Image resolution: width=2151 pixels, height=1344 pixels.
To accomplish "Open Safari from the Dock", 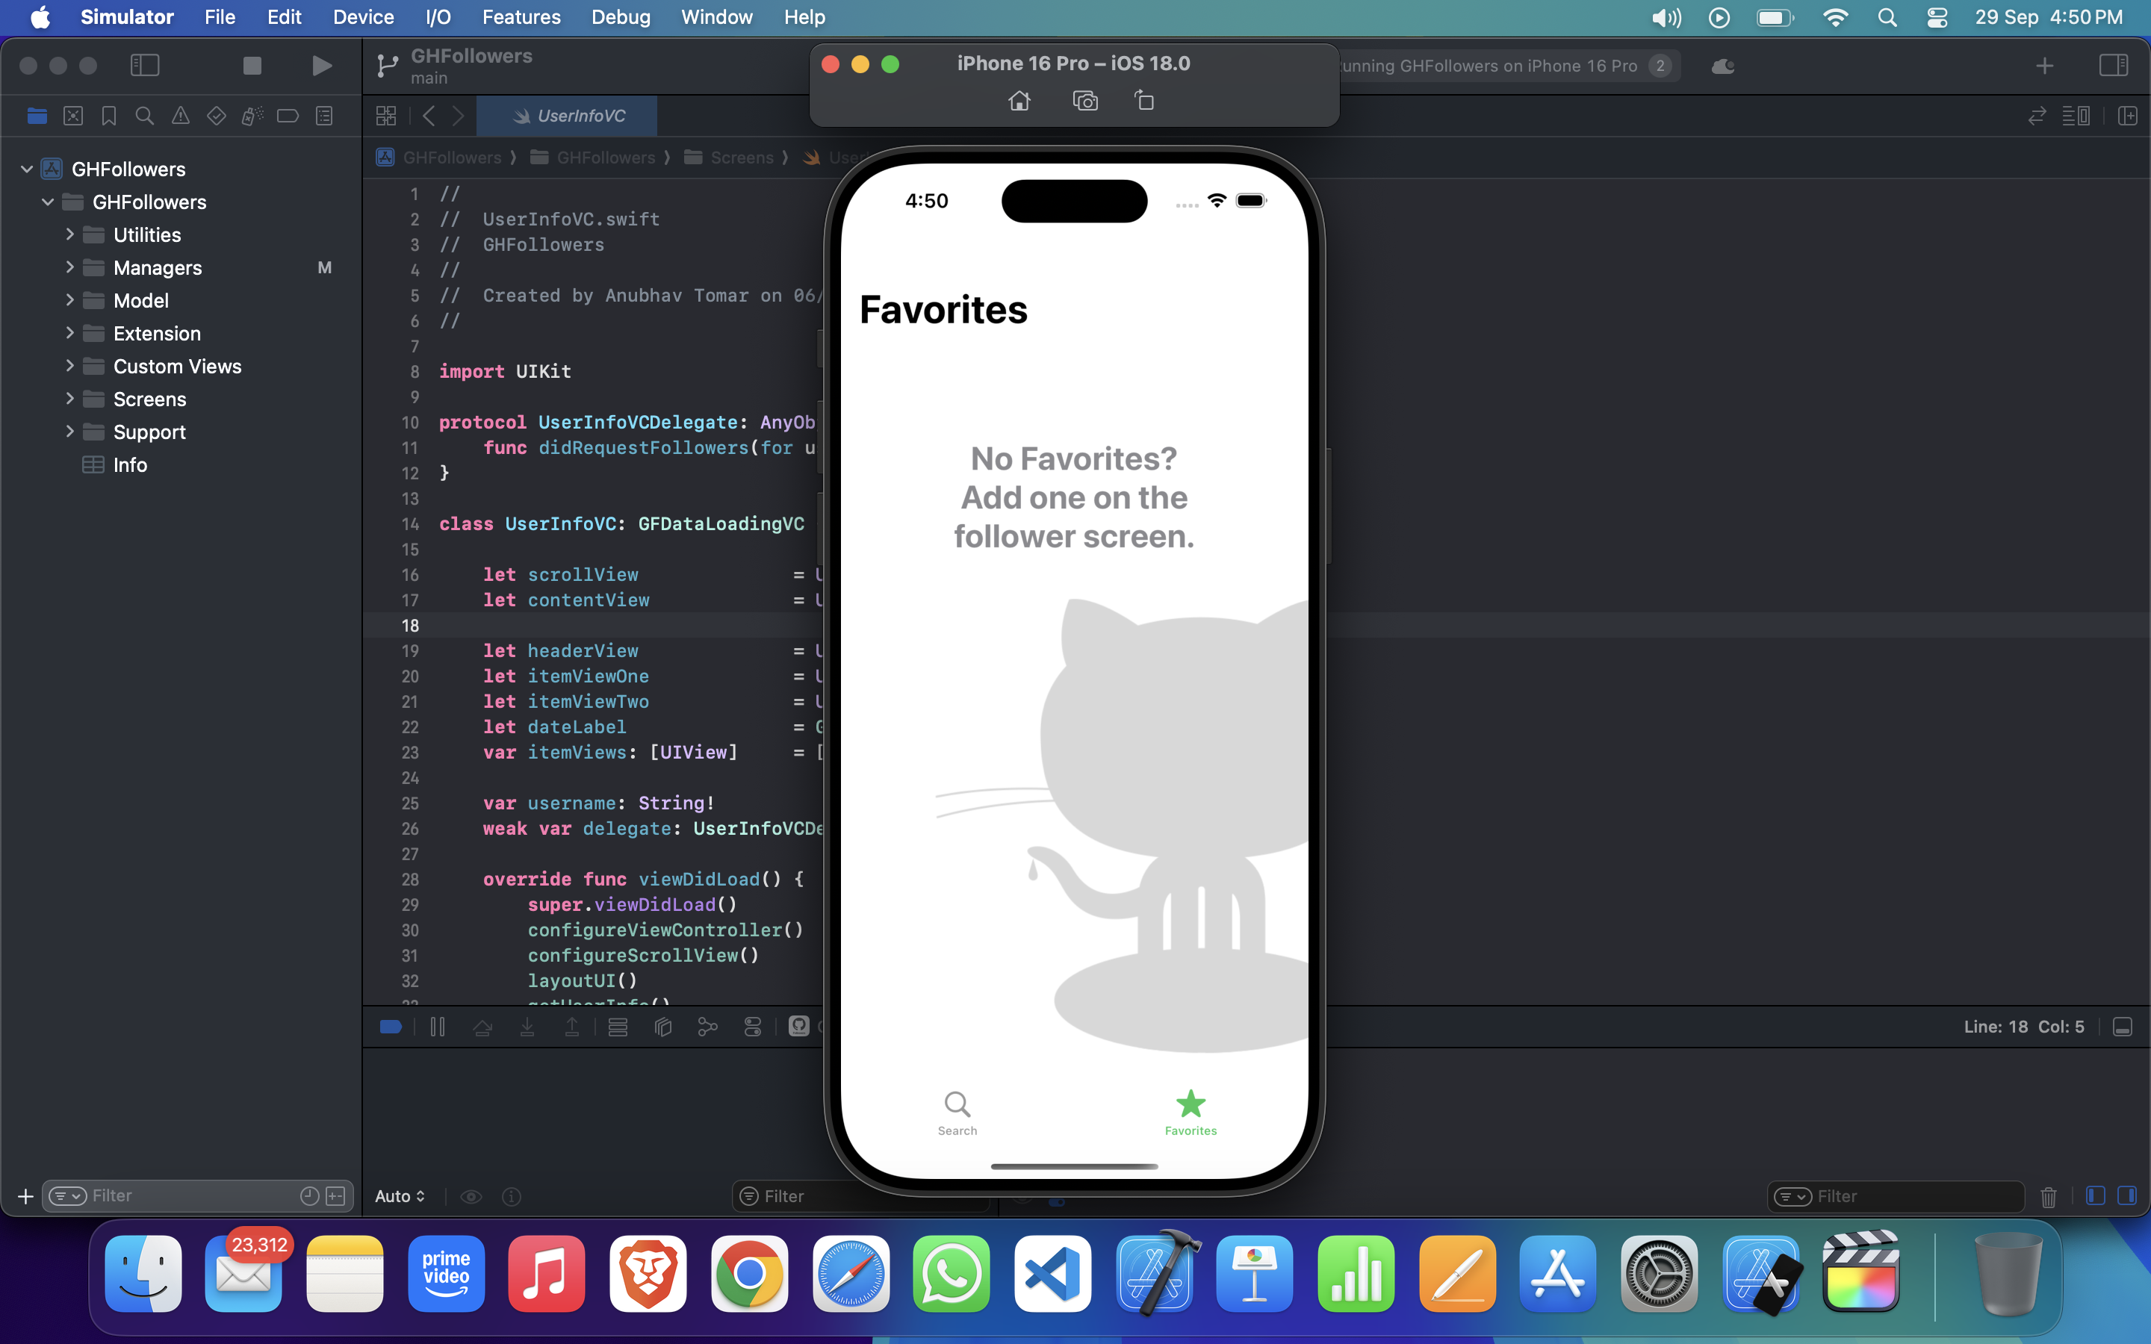I will pos(851,1274).
